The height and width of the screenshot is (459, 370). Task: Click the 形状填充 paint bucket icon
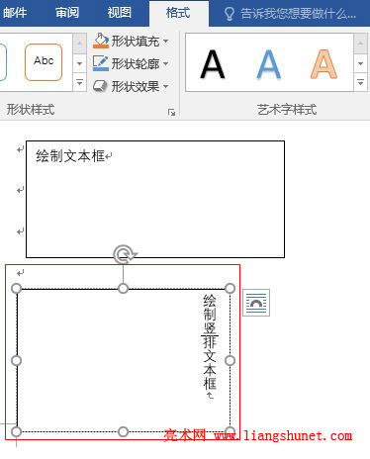pyautogui.click(x=101, y=41)
